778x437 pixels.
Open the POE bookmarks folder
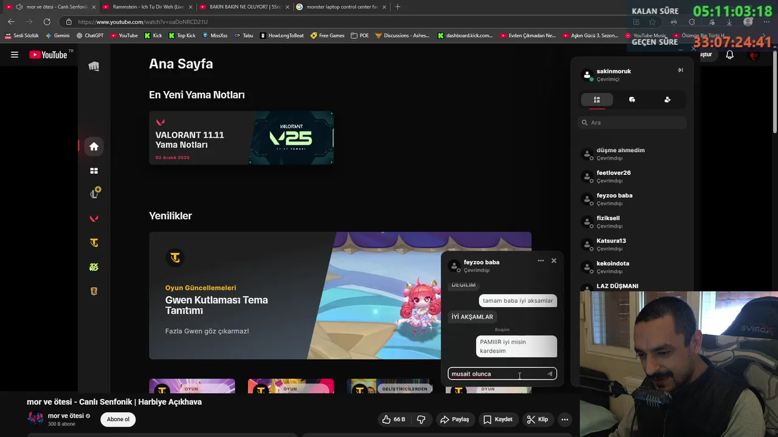[360, 36]
